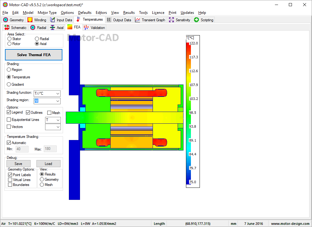Select the Rotor area radio button
The height and width of the screenshot is (227, 312).
9,44
